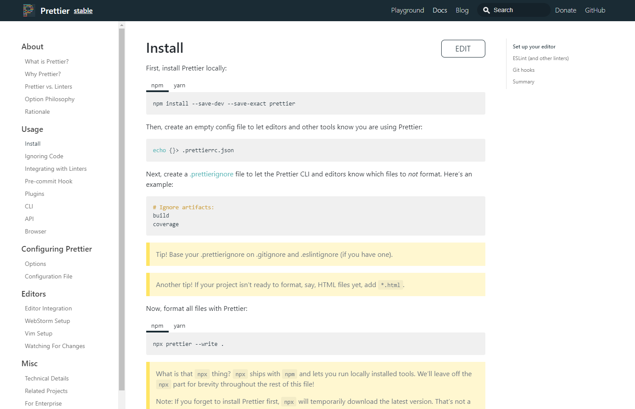Click the search magnifier icon
635x409 pixels.
click(487, 10)
